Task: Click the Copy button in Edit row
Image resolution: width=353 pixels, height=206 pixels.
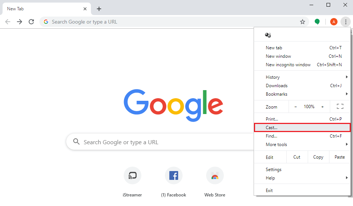Action: 318,157
